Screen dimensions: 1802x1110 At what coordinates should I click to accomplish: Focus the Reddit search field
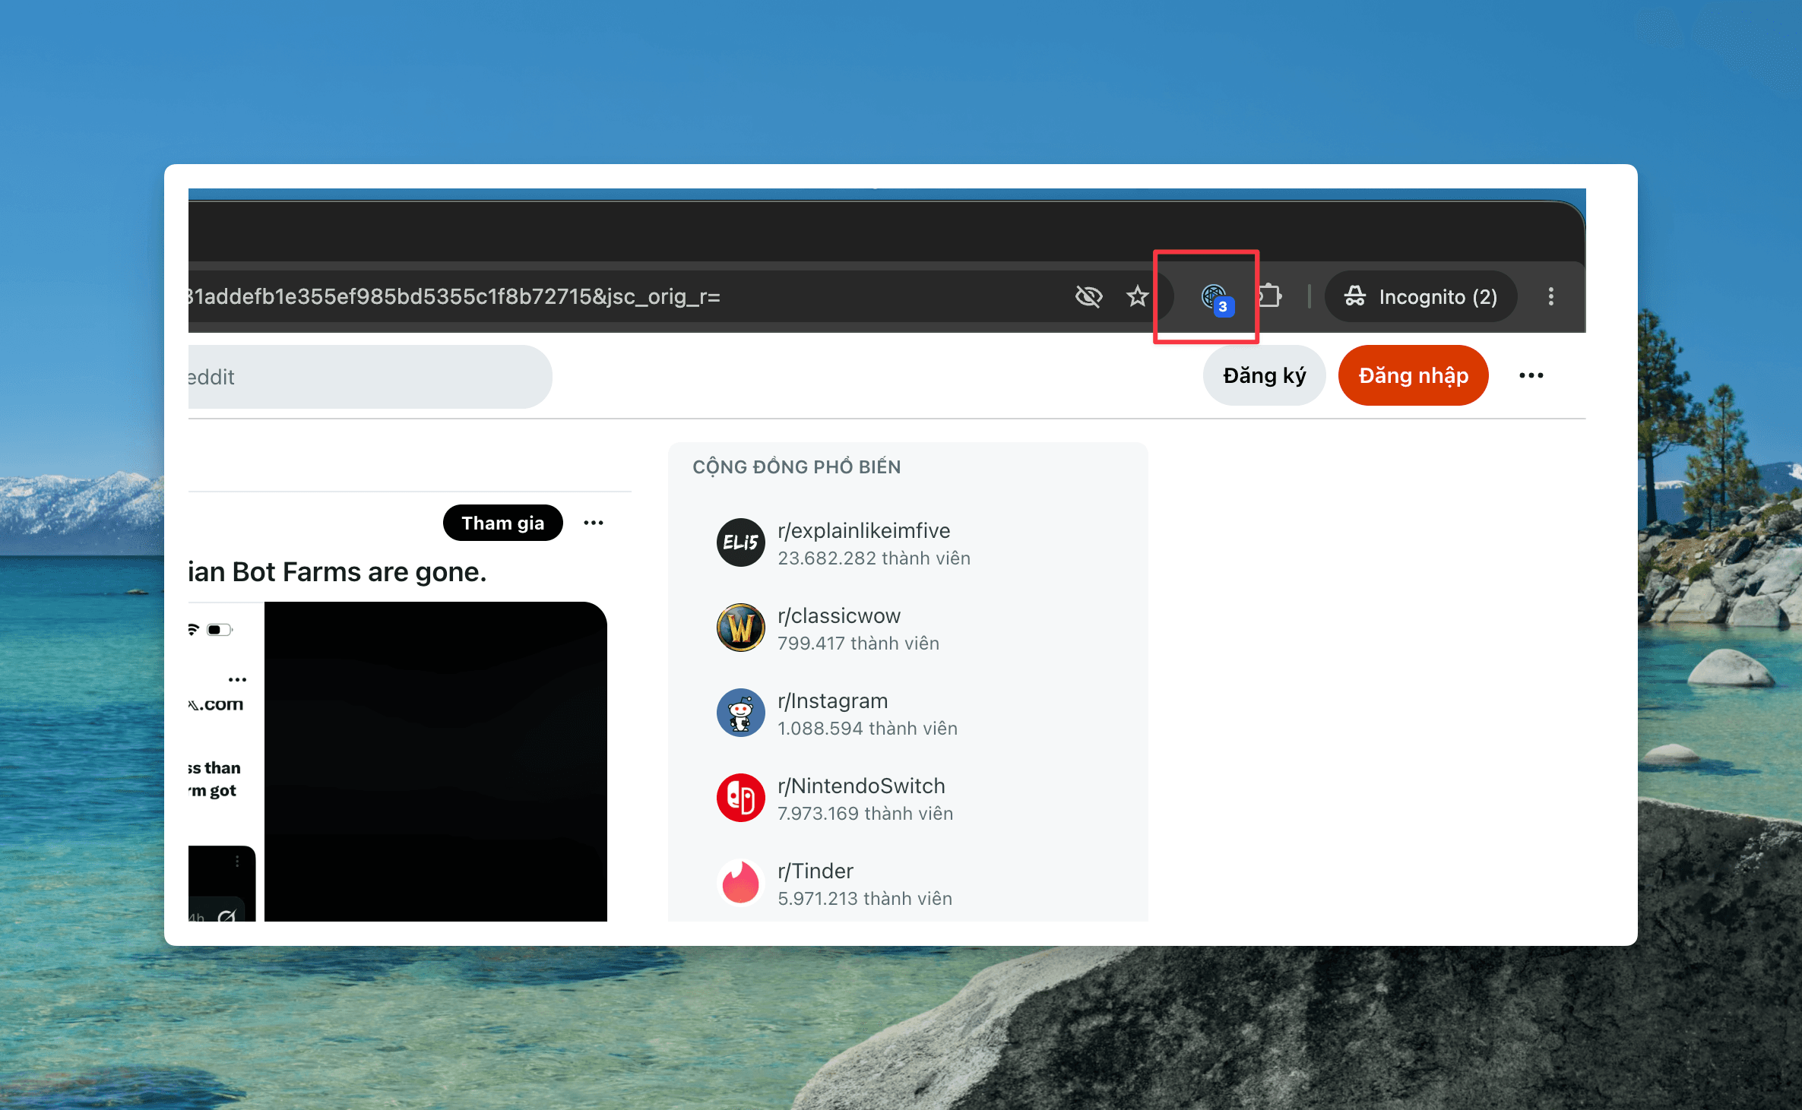(x=369, y=377)
